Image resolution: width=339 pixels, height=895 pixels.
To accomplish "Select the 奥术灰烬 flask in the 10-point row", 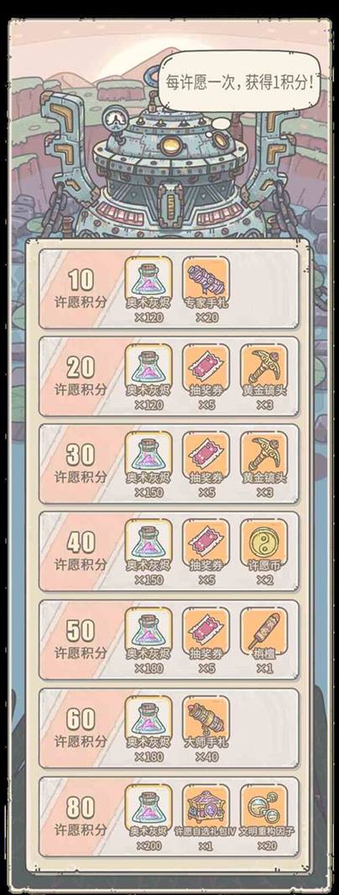I will [x=149, y=280].
